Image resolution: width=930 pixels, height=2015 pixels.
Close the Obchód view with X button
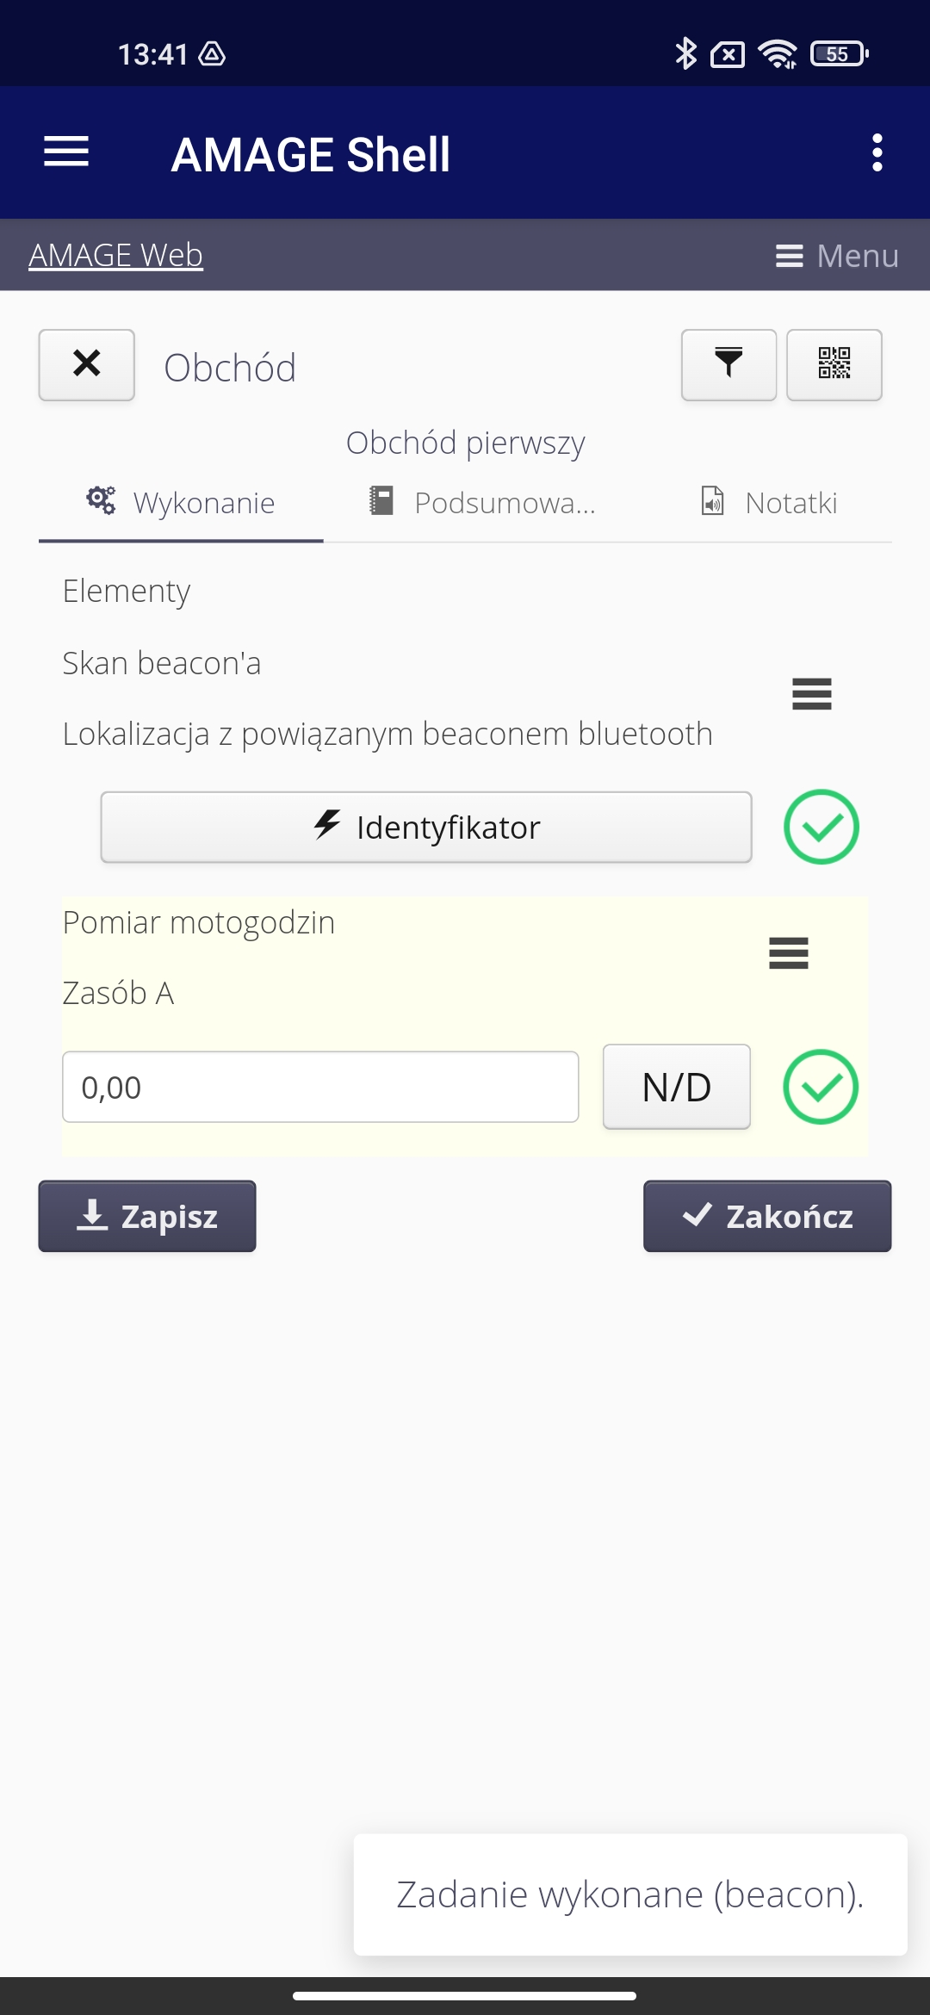coord(87,365)
